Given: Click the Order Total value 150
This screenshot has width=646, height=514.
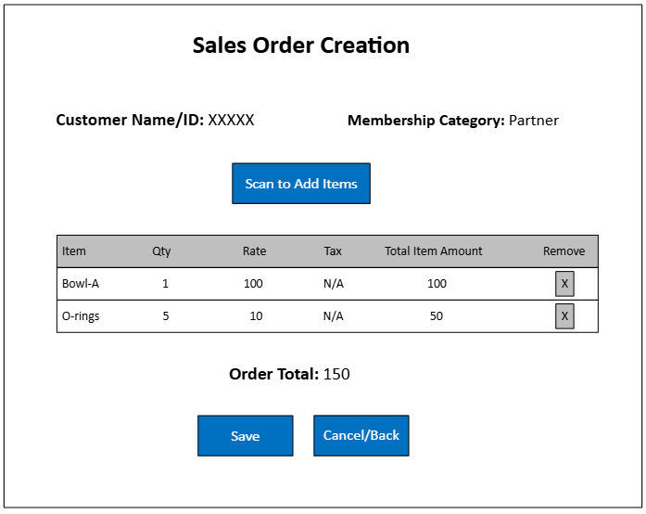Looking at the screenshot, I should coord(336,375).
